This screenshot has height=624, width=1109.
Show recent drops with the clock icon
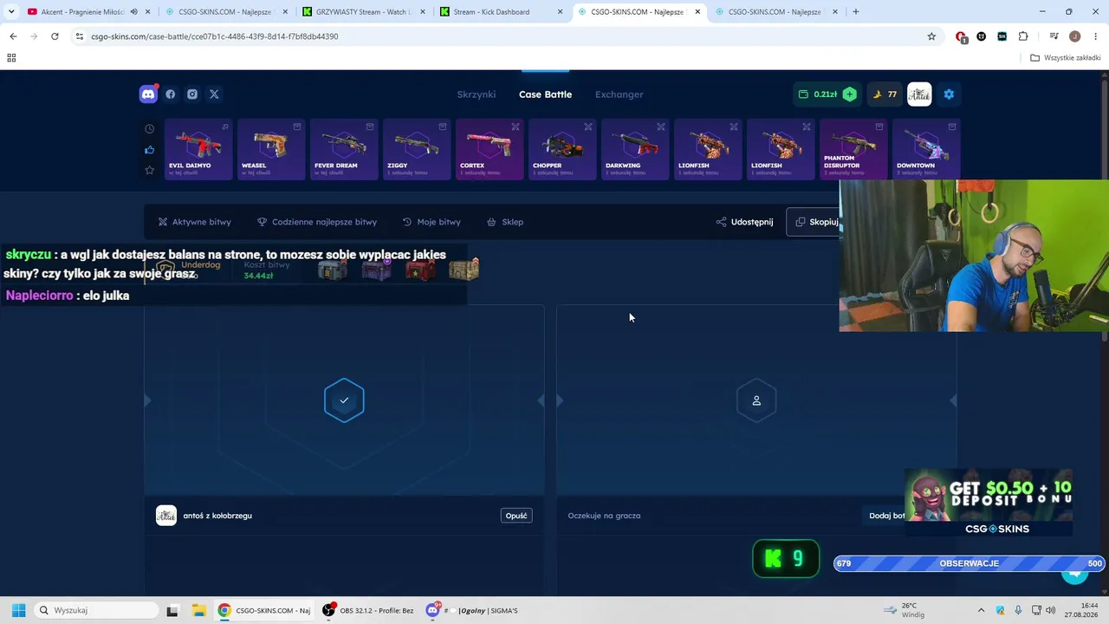pyautogui.click(x=149, y=129)
